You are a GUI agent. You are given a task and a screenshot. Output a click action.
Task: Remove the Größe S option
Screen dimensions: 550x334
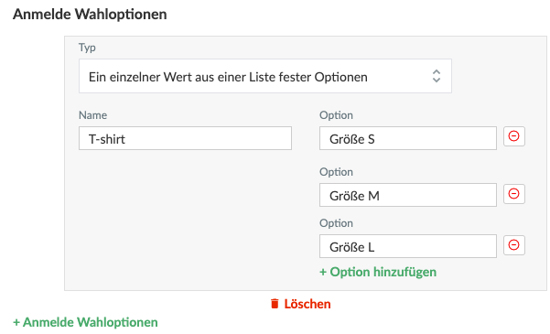coord(514,136)
